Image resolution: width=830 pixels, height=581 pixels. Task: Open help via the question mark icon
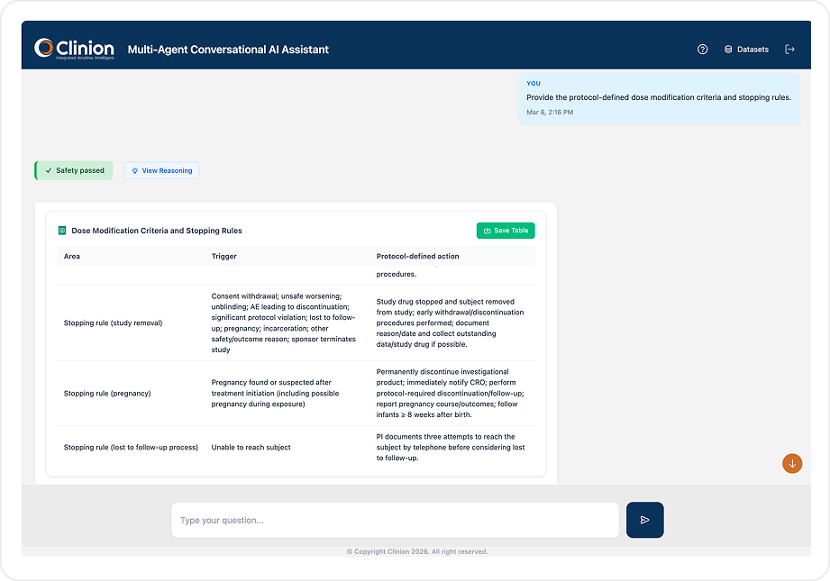tap(703, 50)
